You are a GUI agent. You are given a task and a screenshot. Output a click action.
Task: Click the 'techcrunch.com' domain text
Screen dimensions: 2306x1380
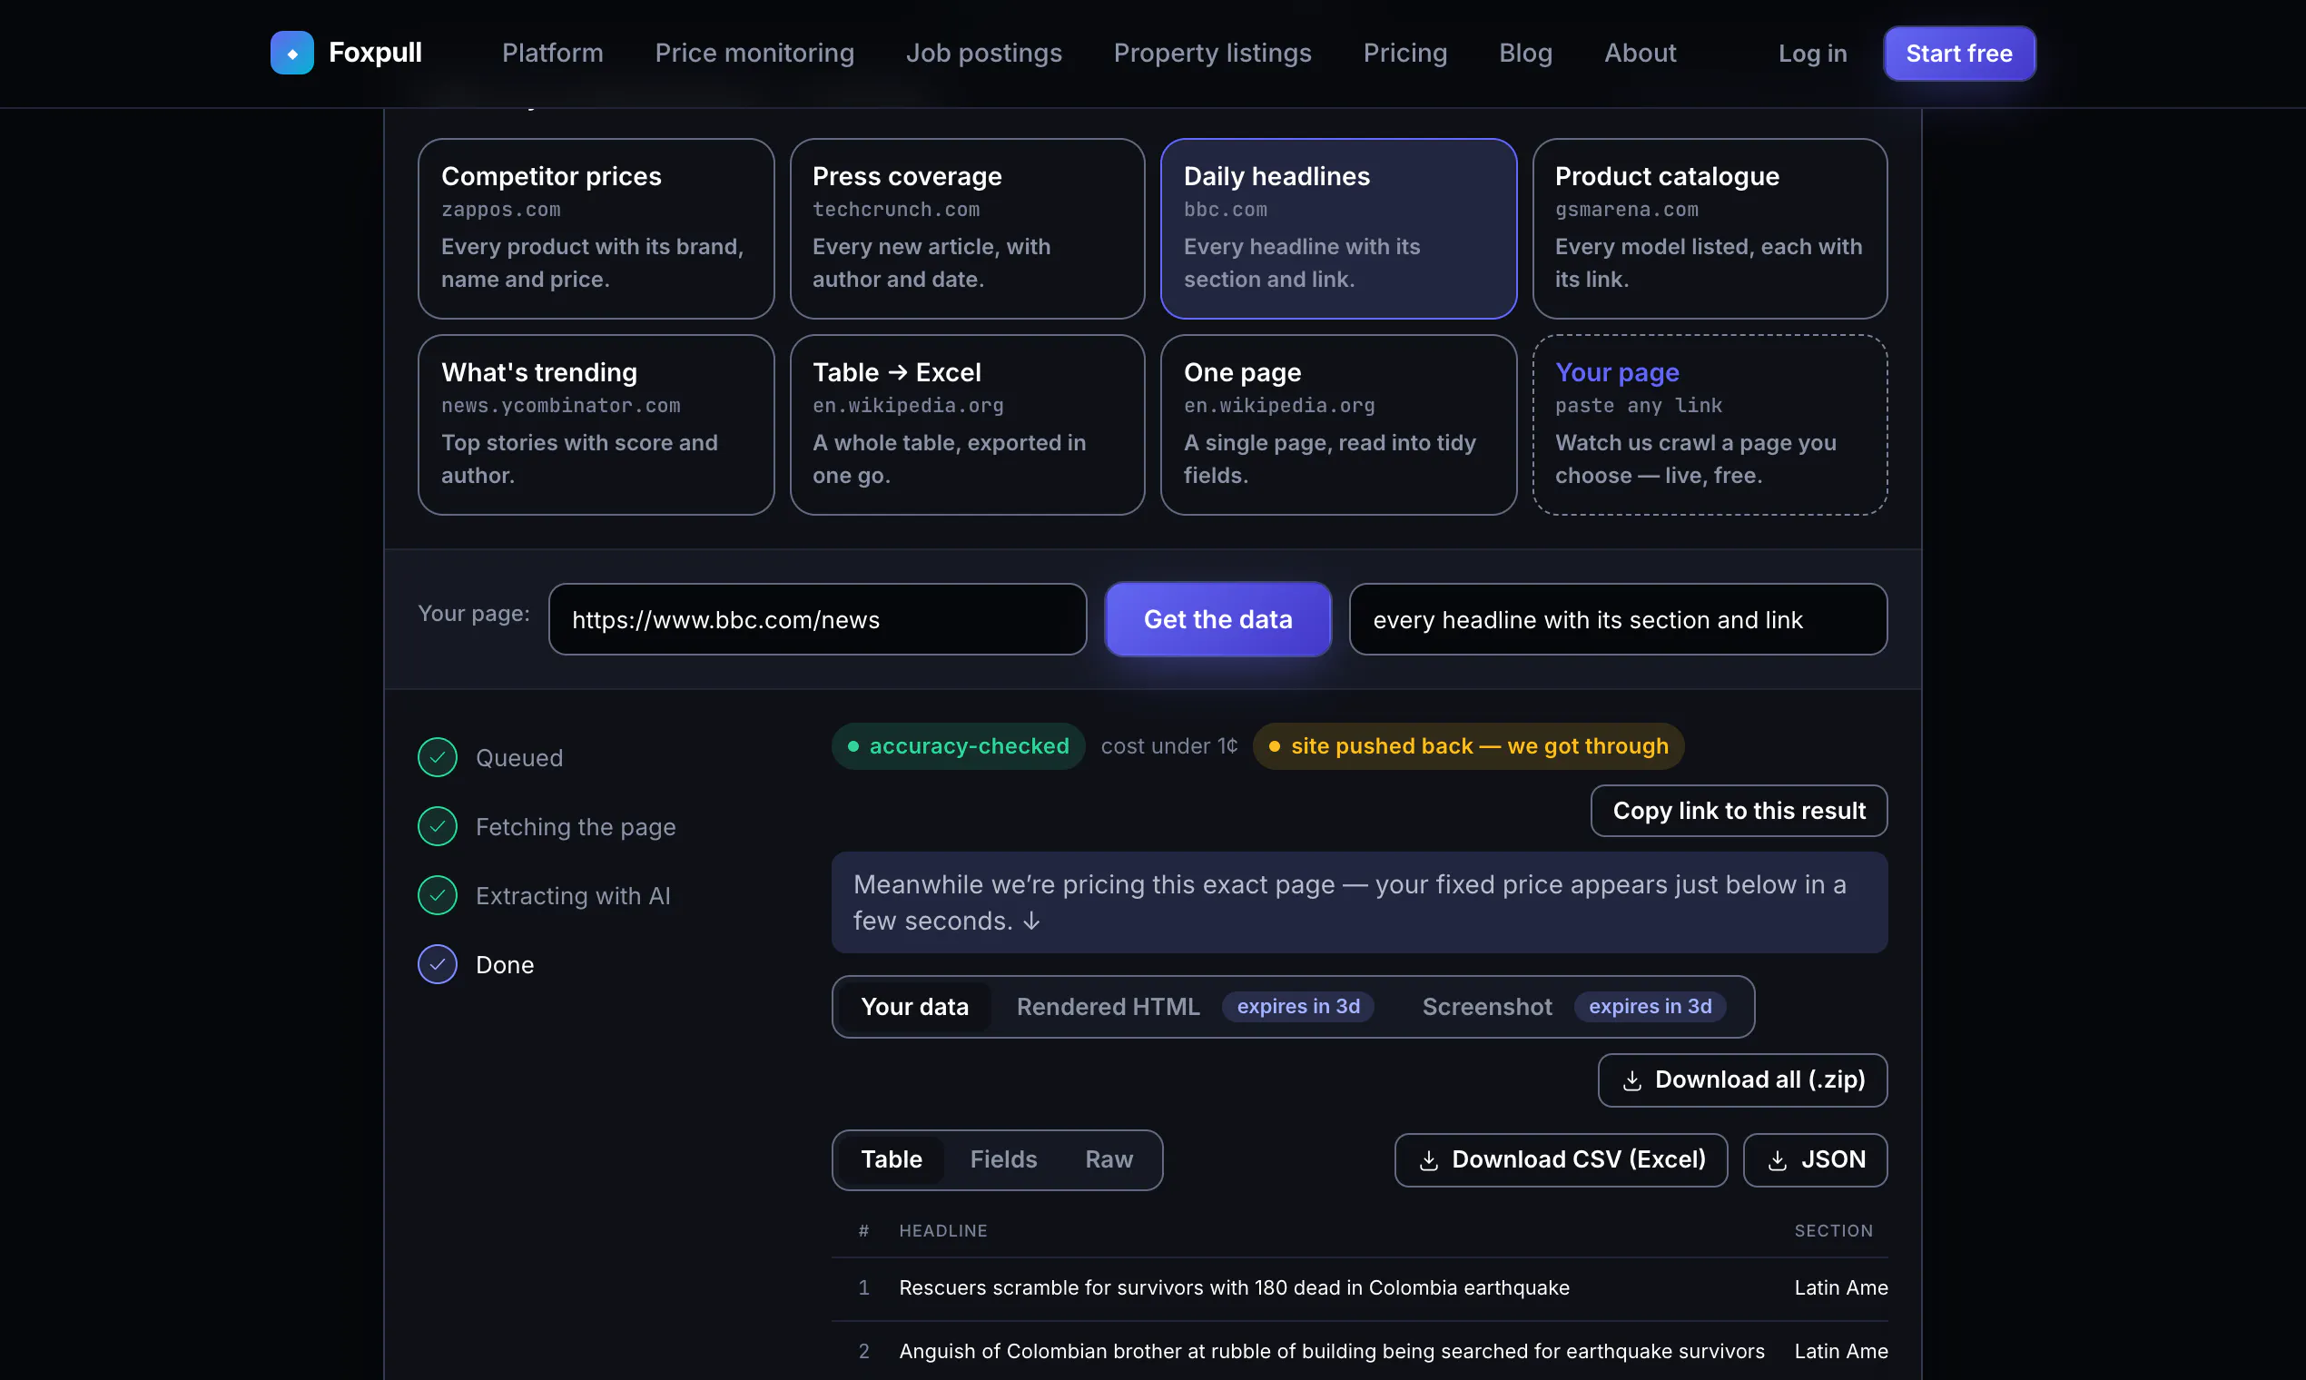tap(895, 210)
